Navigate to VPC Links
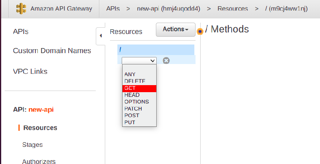The image size is (320, 164). 30,71
